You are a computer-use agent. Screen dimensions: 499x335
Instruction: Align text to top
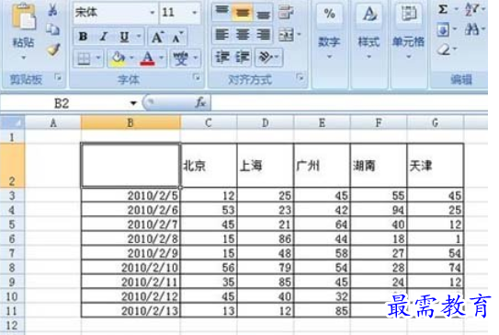(x=221, y=11)
